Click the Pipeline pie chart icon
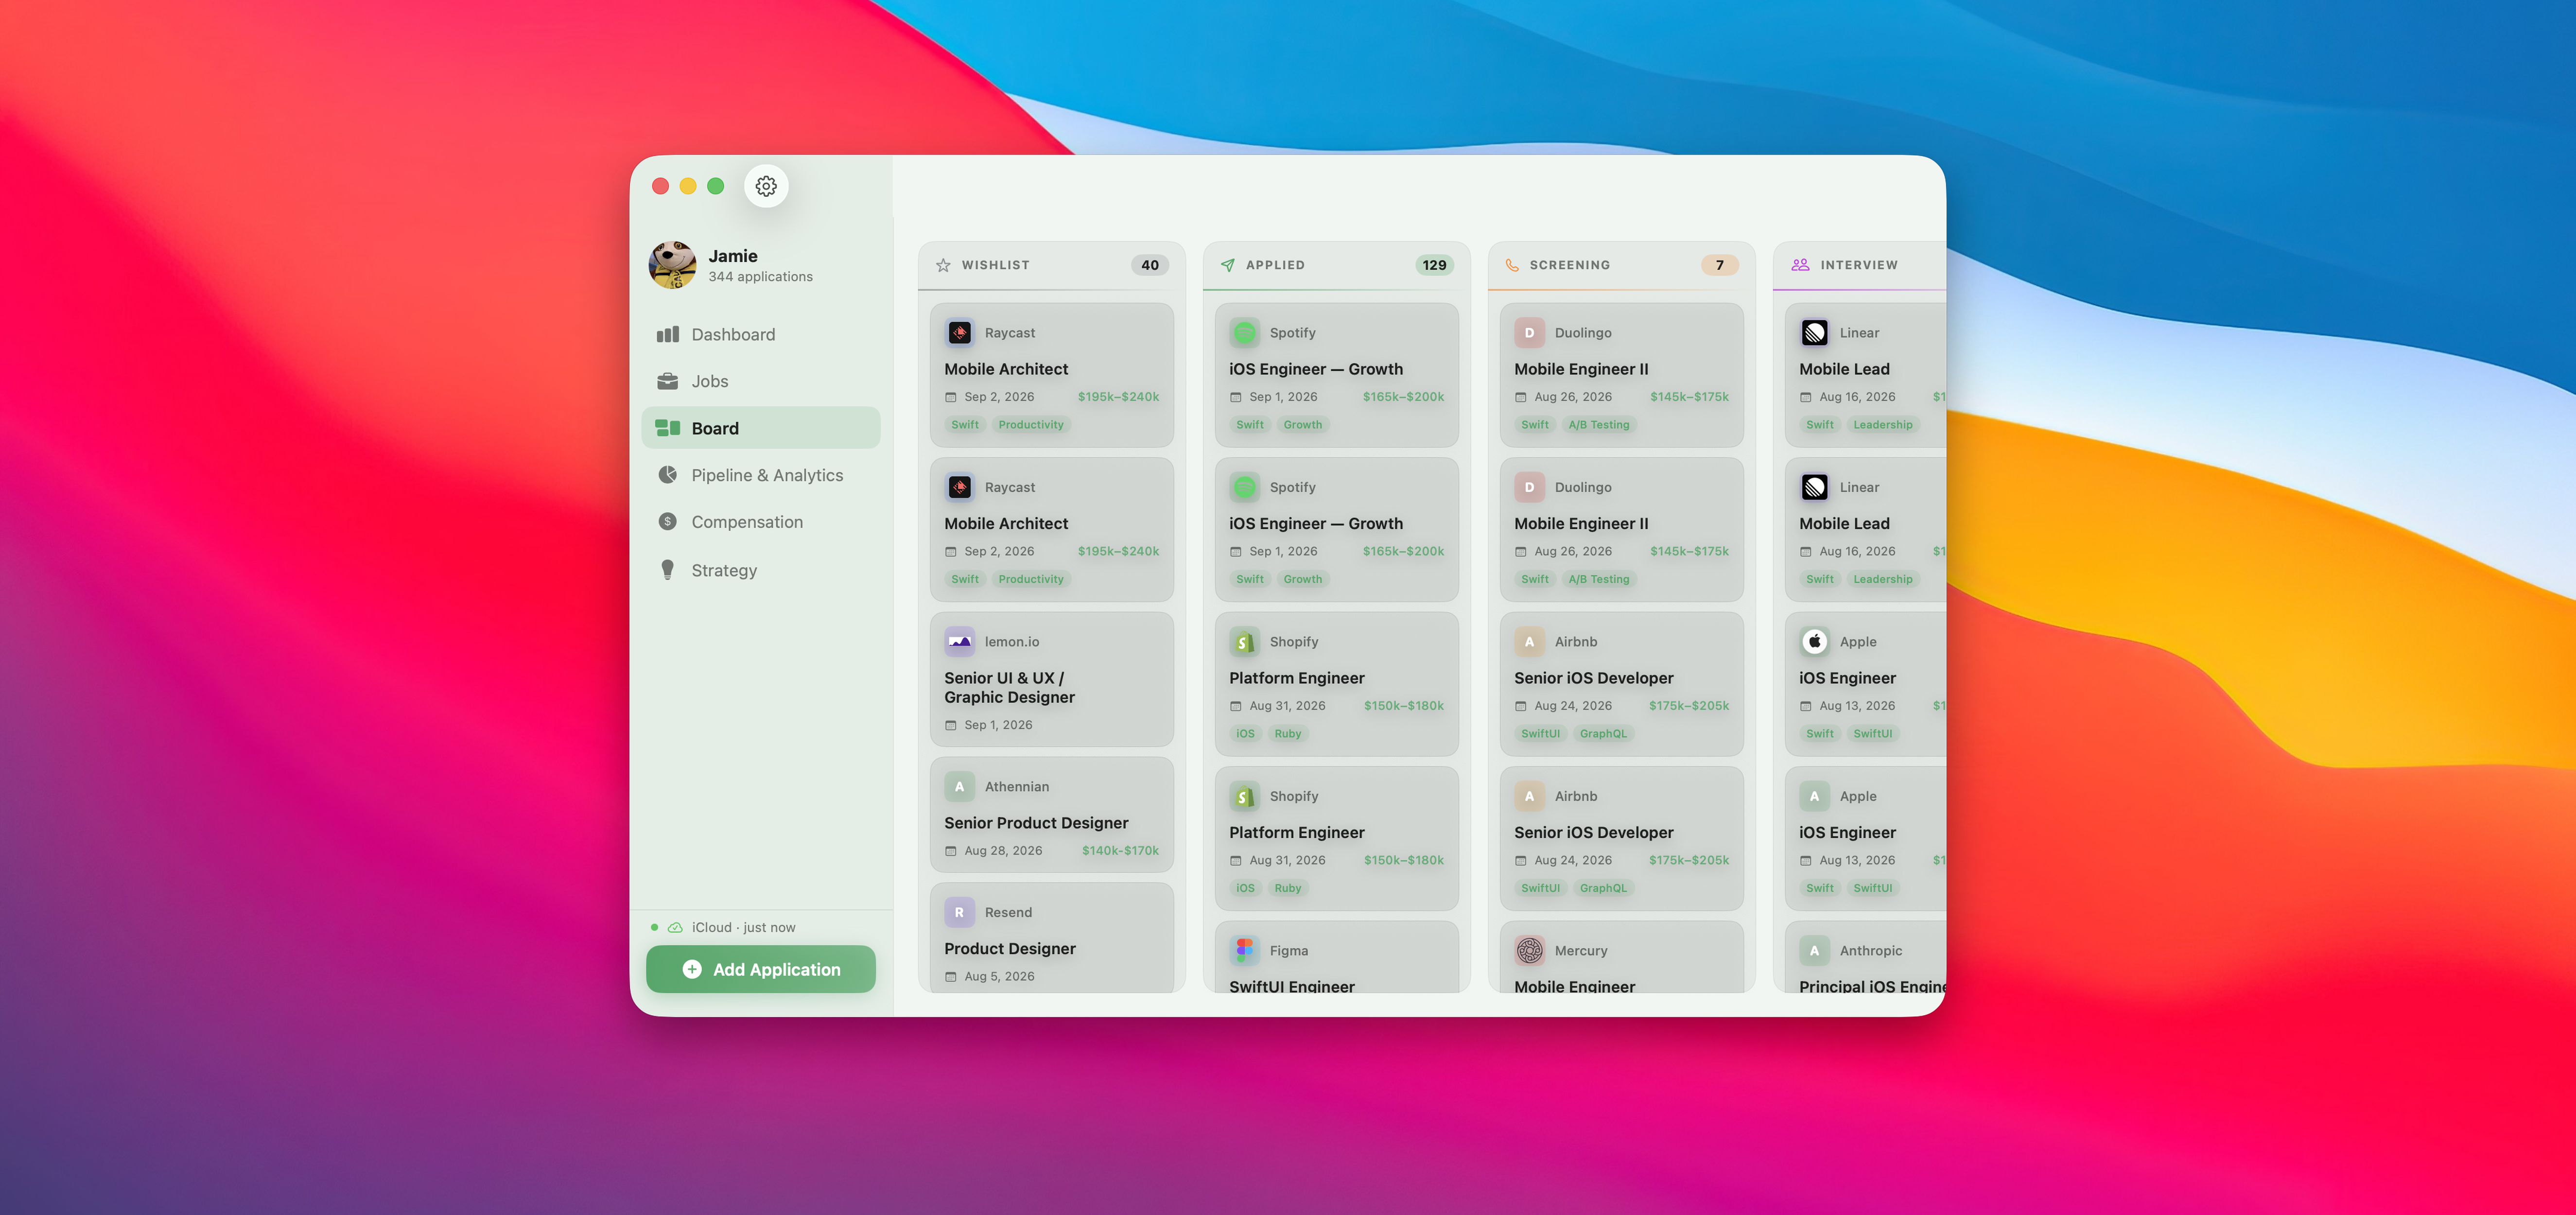2576x1215 pixels. pyautogui.click(x=667, y=475)
